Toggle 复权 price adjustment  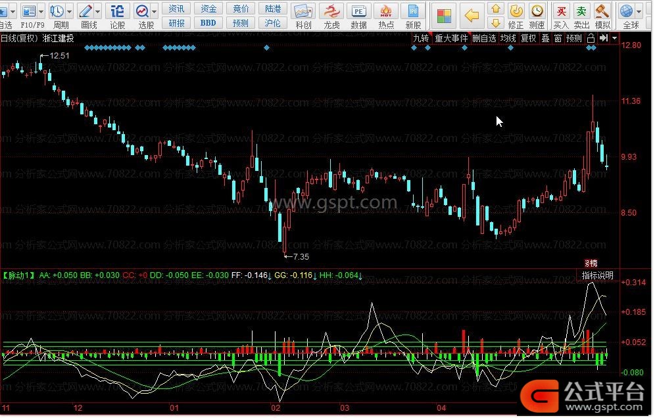pos(528,38)
